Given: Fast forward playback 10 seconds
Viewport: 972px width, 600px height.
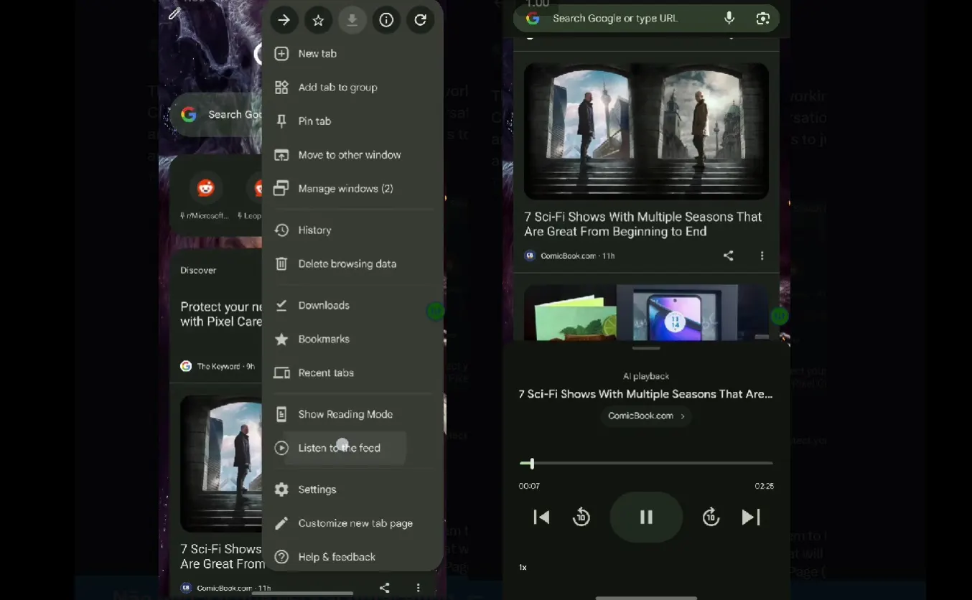Looking at the screenshot, I should click(x=711, y=517).
